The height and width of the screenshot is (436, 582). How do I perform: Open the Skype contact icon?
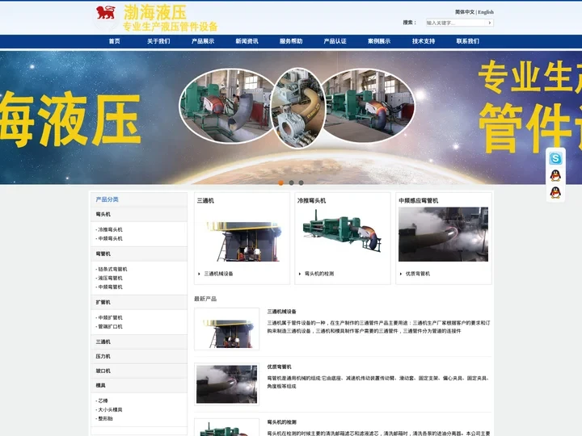(555, 158)
